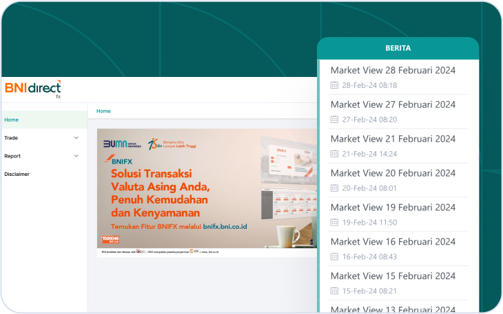Image resolution: width=503 pixels, height=314 pixels.
Task: Open Market View 19 Februari 2024
Action: pyautogui.click(x=393, y=208)
